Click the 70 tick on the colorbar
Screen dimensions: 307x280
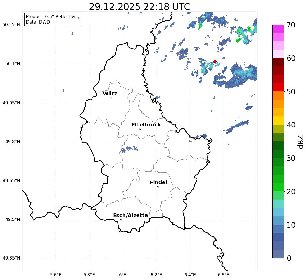click(291, 25)
